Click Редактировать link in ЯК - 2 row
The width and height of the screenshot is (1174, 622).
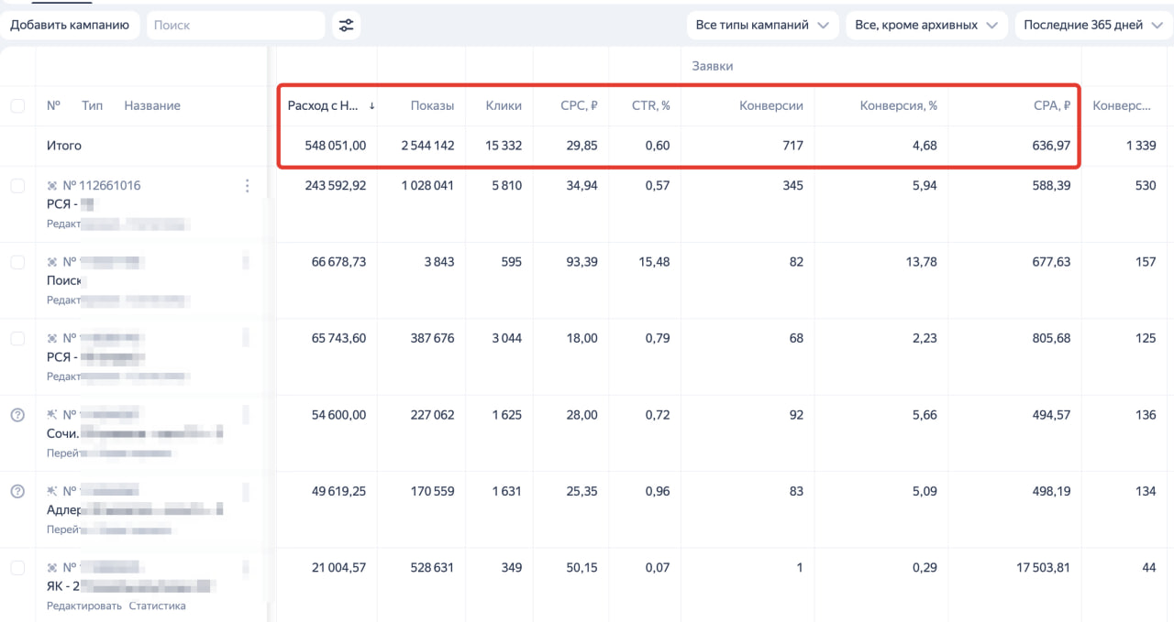[x=84, y=606]
